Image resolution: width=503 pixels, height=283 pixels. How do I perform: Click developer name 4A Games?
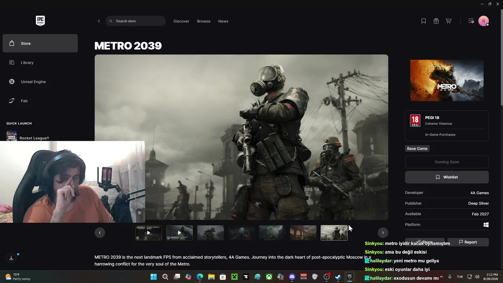coord(479,193)
